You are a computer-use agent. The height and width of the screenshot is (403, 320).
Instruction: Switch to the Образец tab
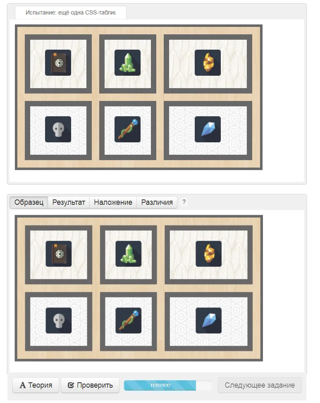[29, 202]
